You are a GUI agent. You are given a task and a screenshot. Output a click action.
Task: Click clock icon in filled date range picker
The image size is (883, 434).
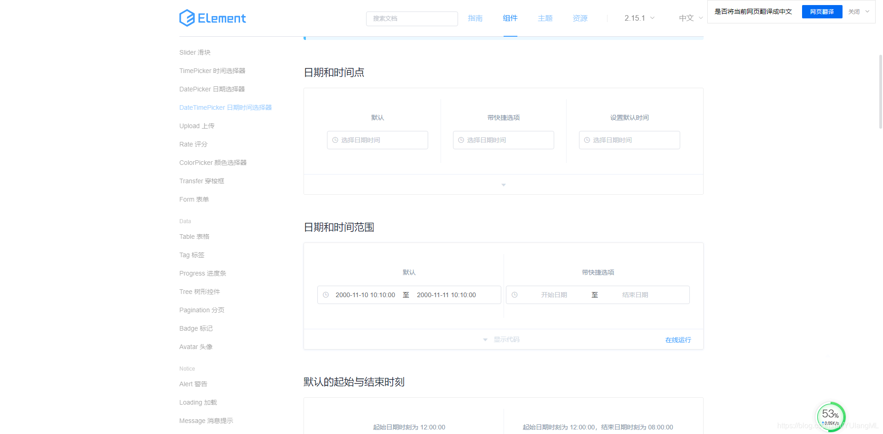pyautogui.click(x=326, y=295)
